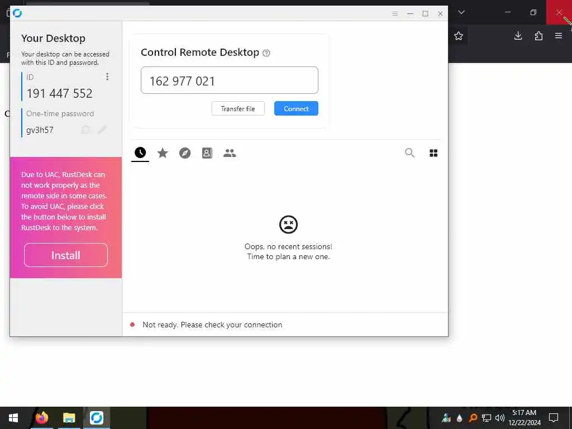
Task: Open the Recent sessions tab
Action: pyautogui.click(x=140, y=153)
